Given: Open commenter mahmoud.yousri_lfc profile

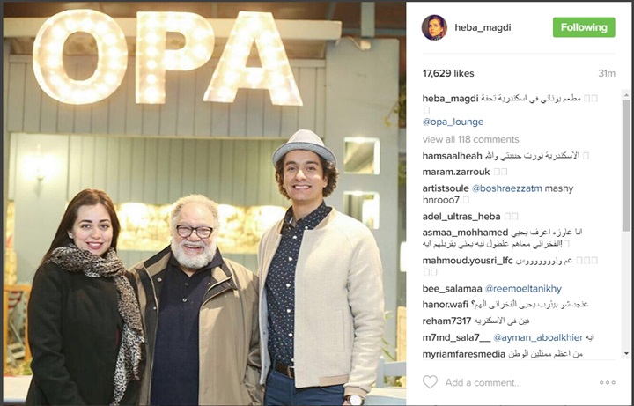Looking at the screenshot, I should point(468,261).
